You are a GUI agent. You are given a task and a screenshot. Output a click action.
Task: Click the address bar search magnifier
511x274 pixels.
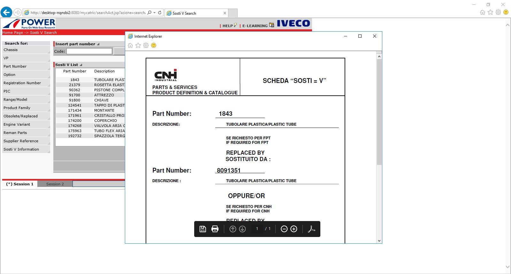[149, 13]
